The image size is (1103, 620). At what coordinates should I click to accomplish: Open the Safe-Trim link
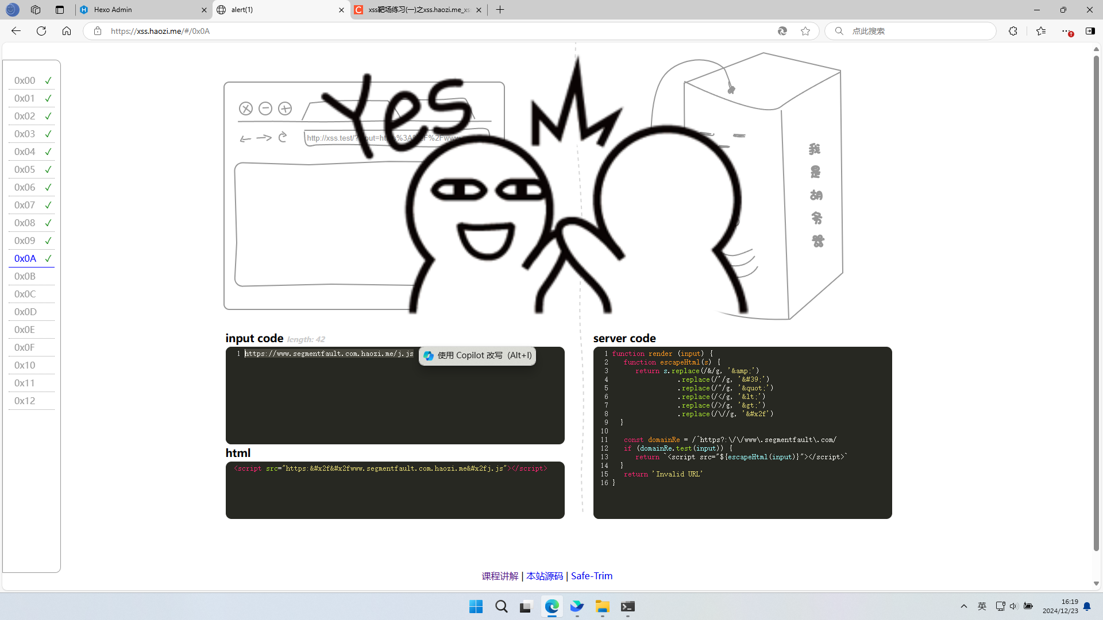592,576
